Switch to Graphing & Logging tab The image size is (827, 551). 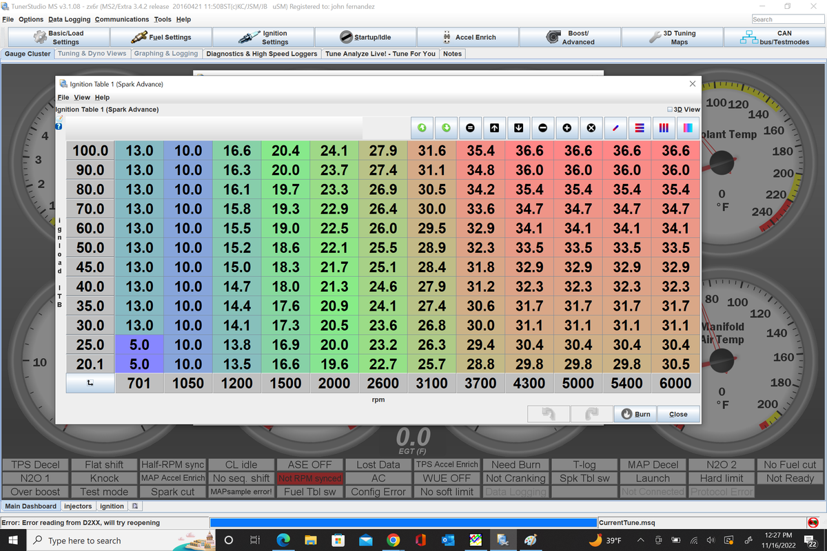(x=166, y=53)
